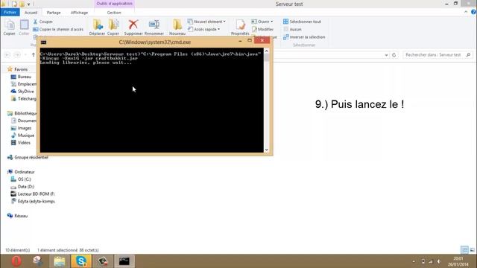Viewport: 477px width, 268px height.
Task: Select SkyDrive in navigation pane
Action: click(22, 91)
